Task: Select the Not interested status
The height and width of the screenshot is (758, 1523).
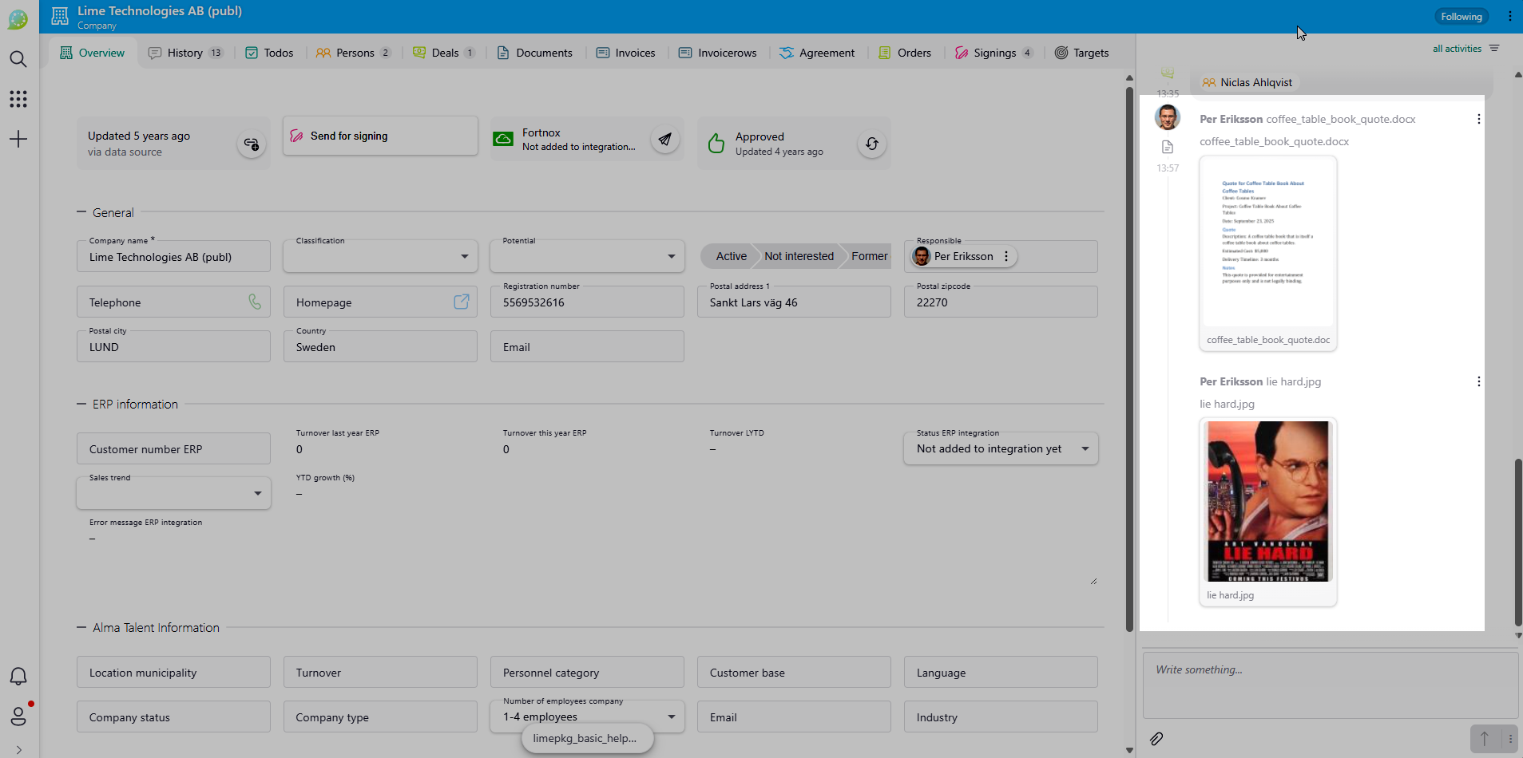Action: point(798,256)
